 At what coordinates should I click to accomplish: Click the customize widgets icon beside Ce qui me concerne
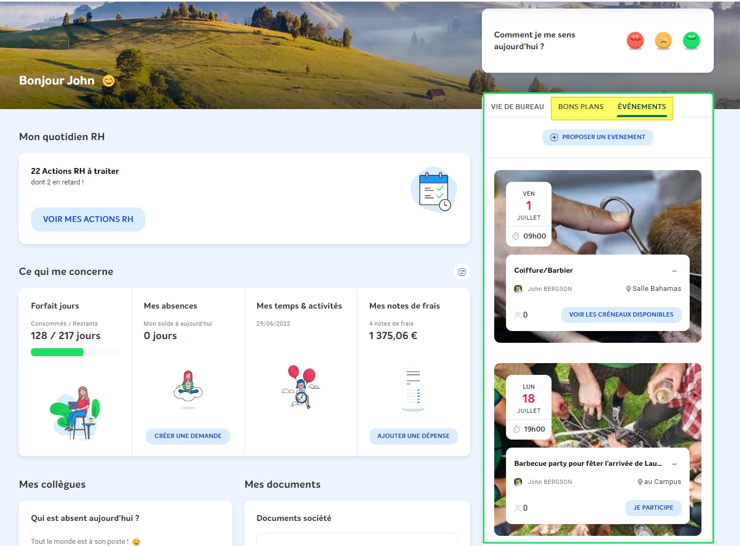coord(462,272)
